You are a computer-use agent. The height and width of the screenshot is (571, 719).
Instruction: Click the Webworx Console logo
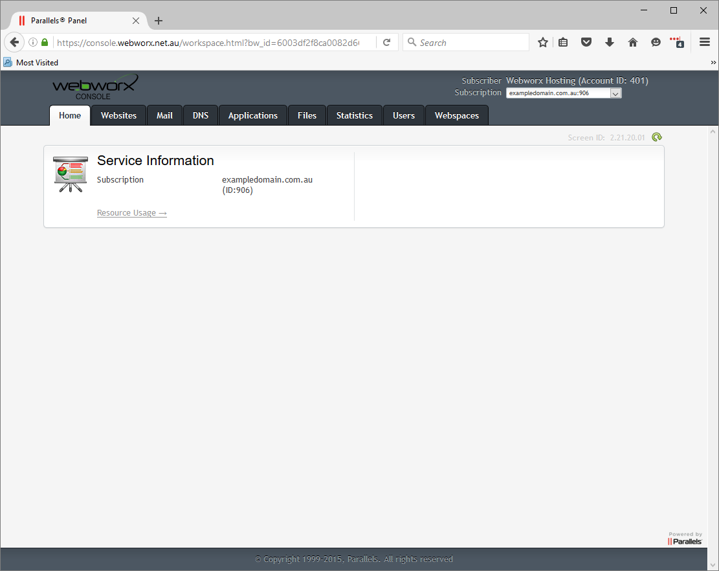point(94,87)
